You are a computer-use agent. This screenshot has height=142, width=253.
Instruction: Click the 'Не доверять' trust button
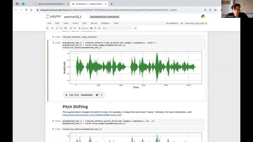pos(172,23)
